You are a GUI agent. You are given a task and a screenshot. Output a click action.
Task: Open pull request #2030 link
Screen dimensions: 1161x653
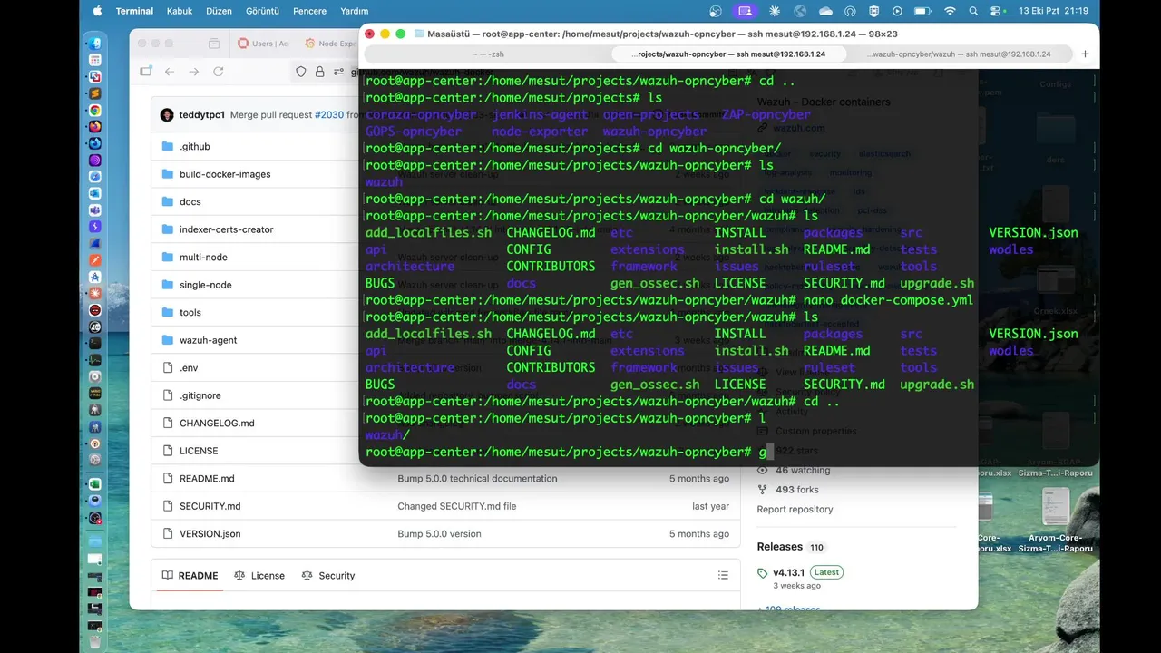click(329, 115)
